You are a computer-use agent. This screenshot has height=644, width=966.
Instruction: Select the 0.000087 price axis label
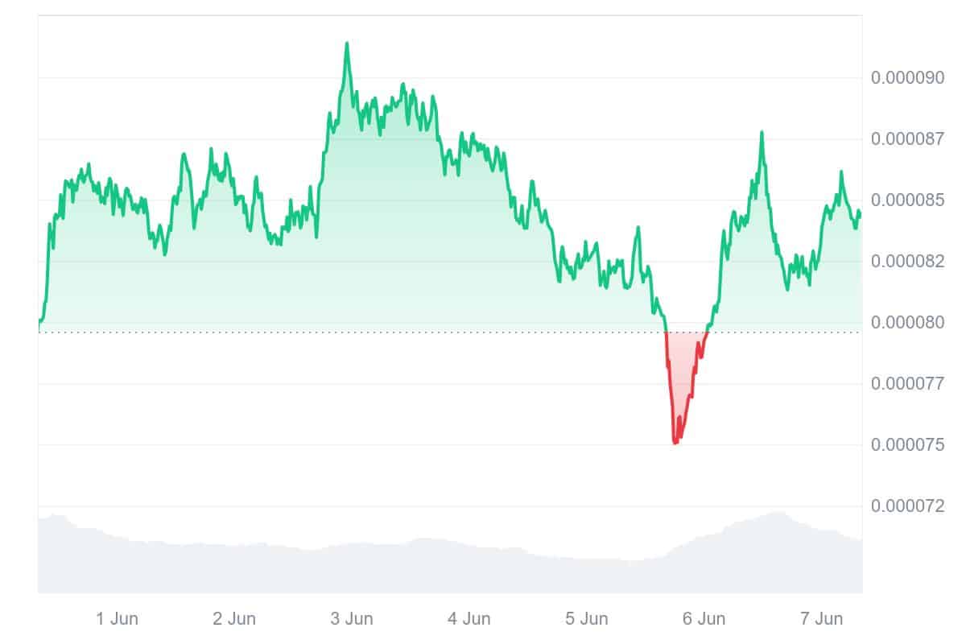tap(908, 139)
